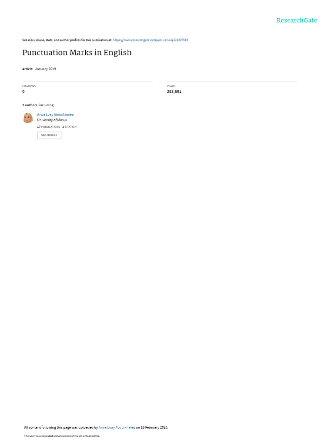Click the See discussions, stats, and author profiles text
This screenshot has height=446, width=334.
pyautogui.click(x=67, y=40)
